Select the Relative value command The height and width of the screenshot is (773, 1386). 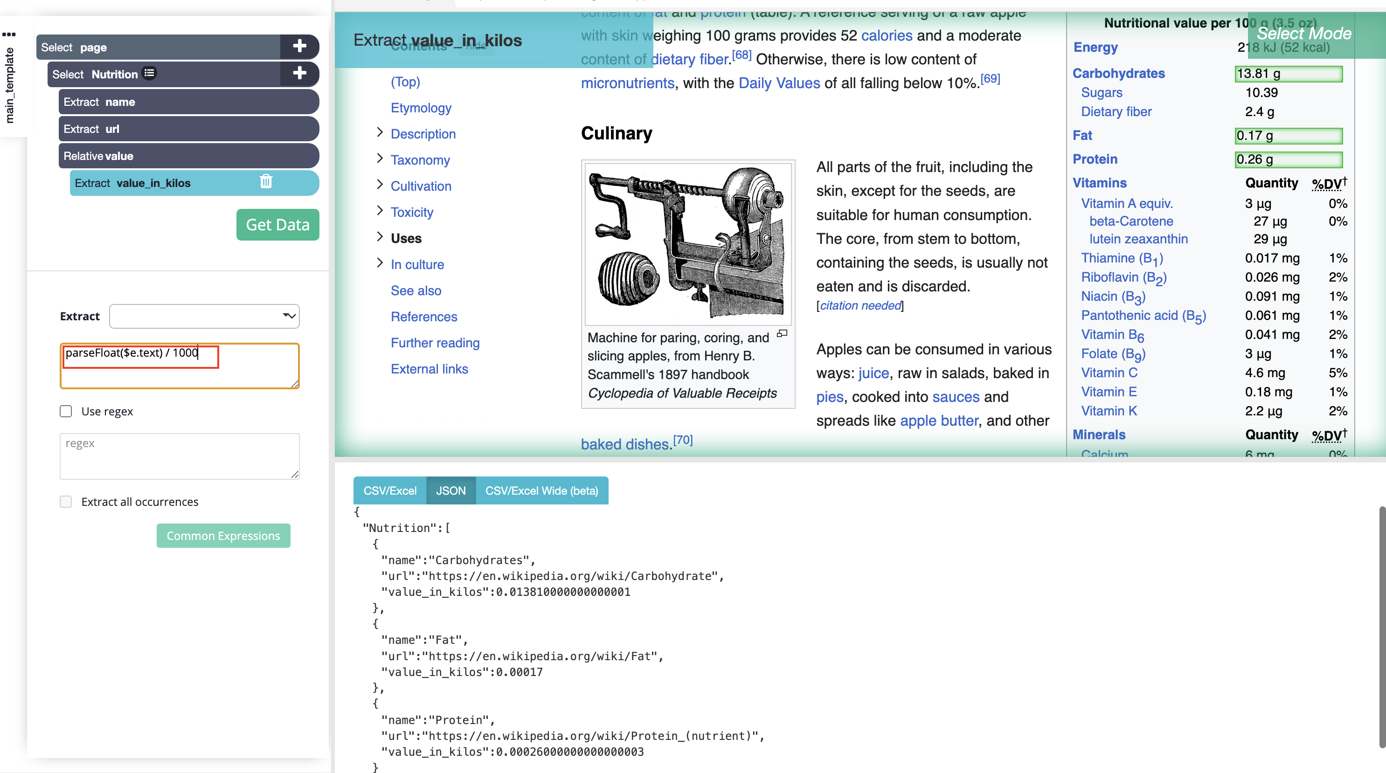click(189, 156)
